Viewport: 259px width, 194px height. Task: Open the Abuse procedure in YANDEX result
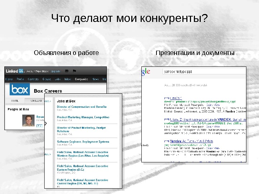click(208, 120)
